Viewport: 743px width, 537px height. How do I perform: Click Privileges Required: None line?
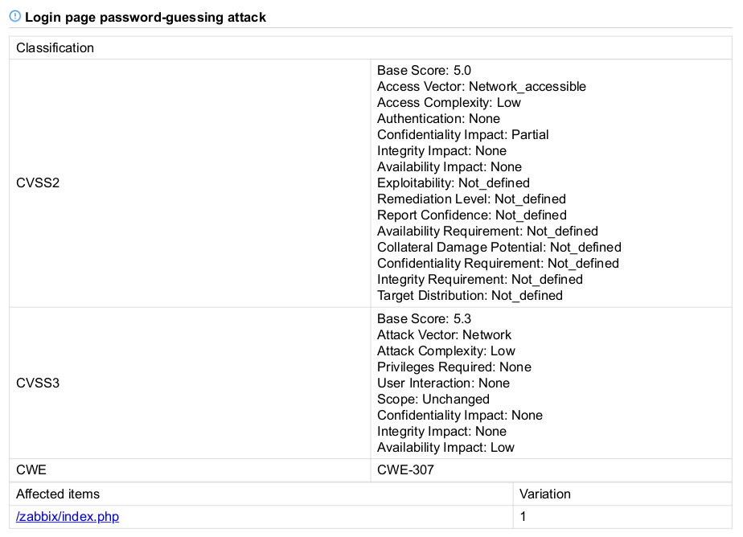454,367
